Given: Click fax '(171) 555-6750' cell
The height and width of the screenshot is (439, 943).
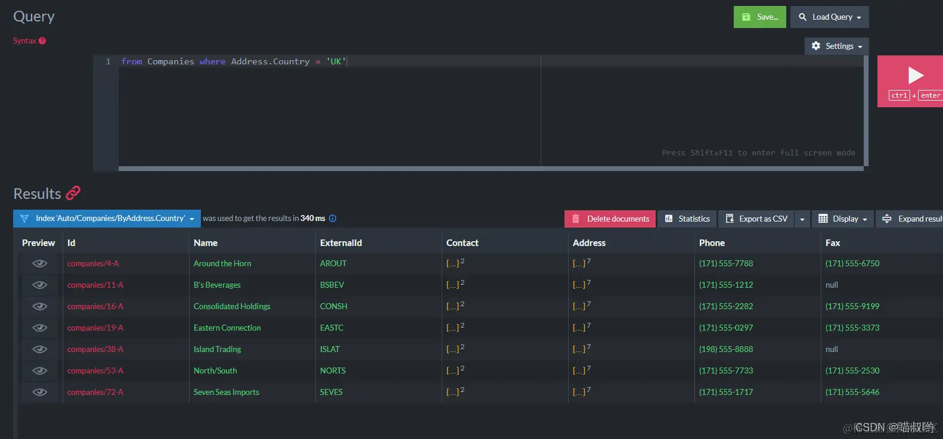Looking at the screenshot, I should coord(852,263).
